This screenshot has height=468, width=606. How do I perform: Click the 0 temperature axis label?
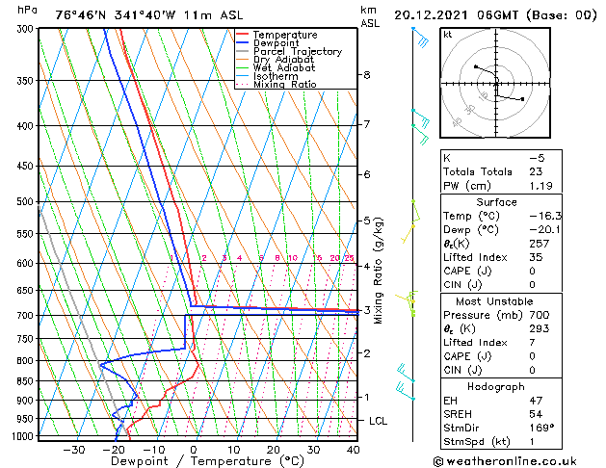[194, 450]
